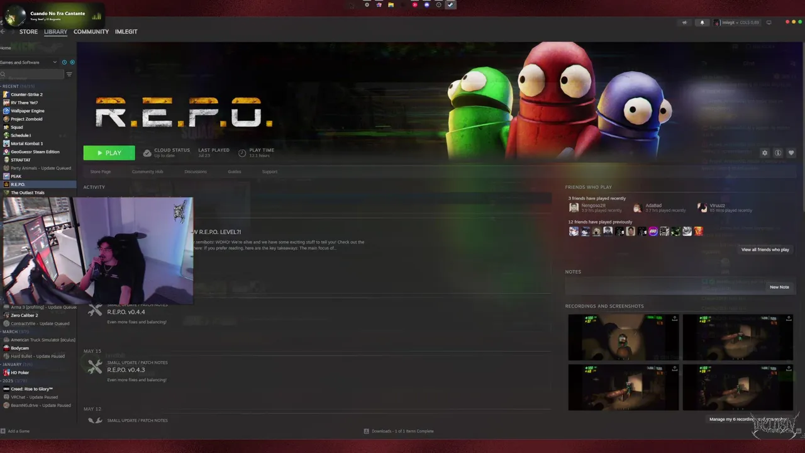
Task: Toggle ready-to-play filter icon
Action: coord(72,62)
